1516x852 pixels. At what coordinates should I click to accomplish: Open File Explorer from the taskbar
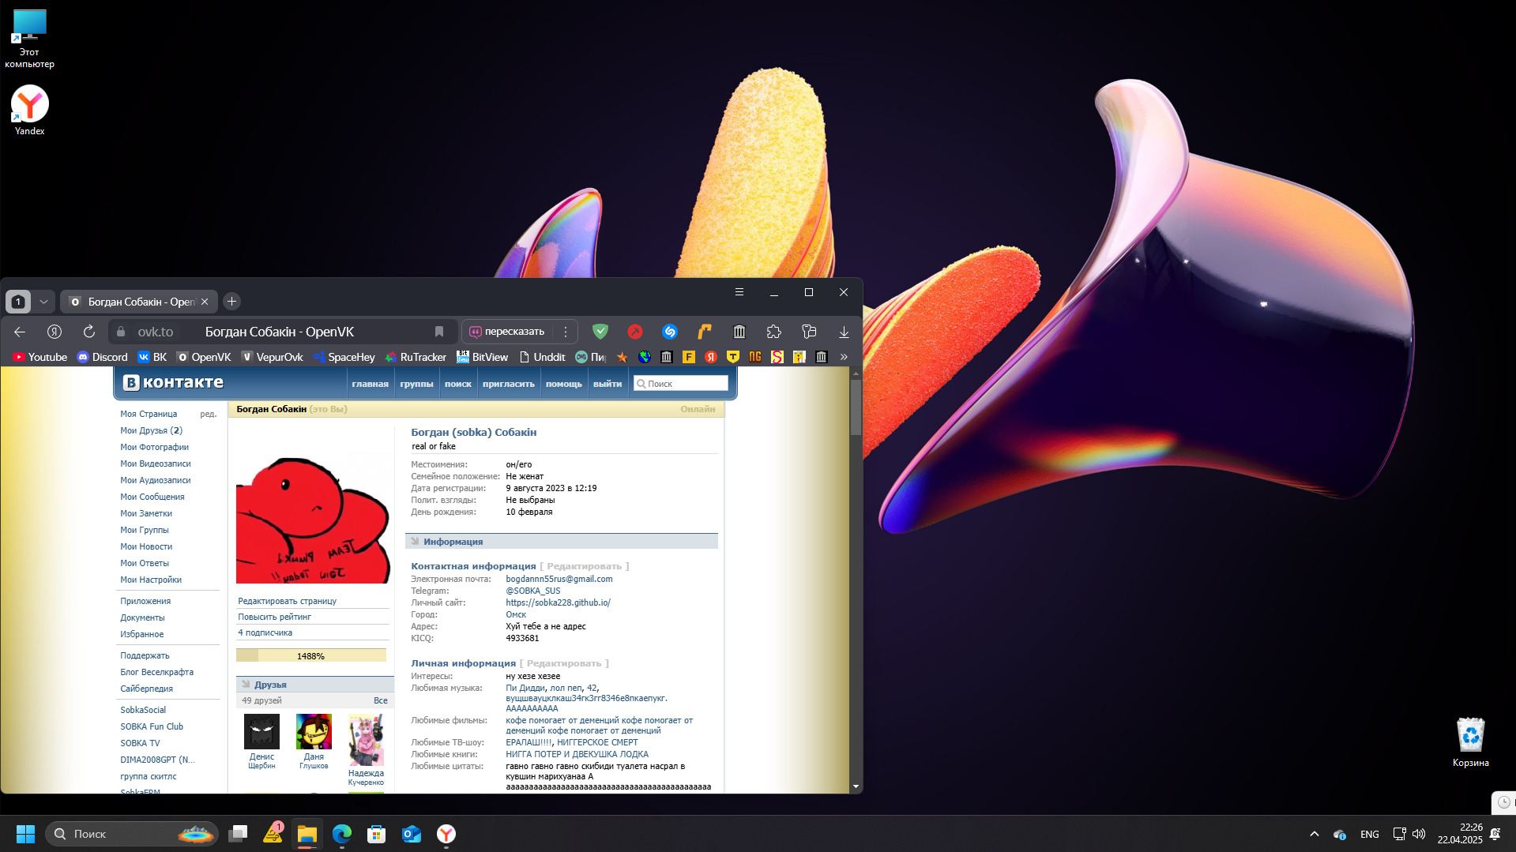coord(307,834)
